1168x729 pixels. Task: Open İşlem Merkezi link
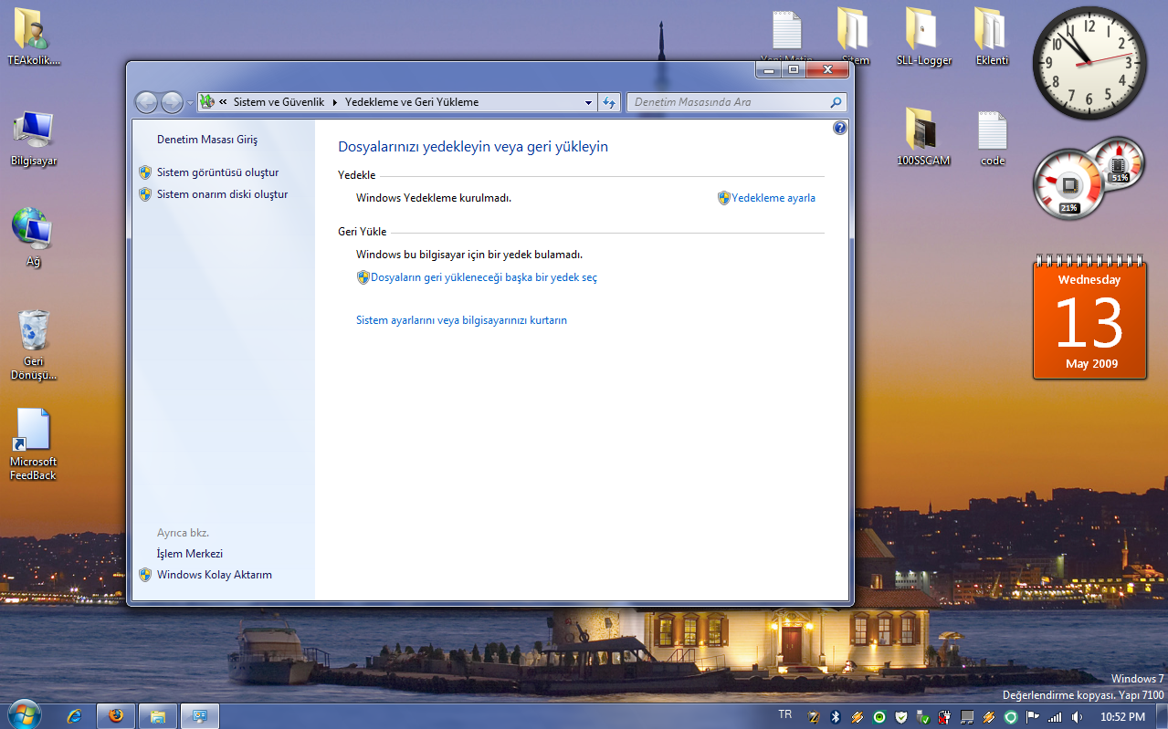tap(190, 554)
